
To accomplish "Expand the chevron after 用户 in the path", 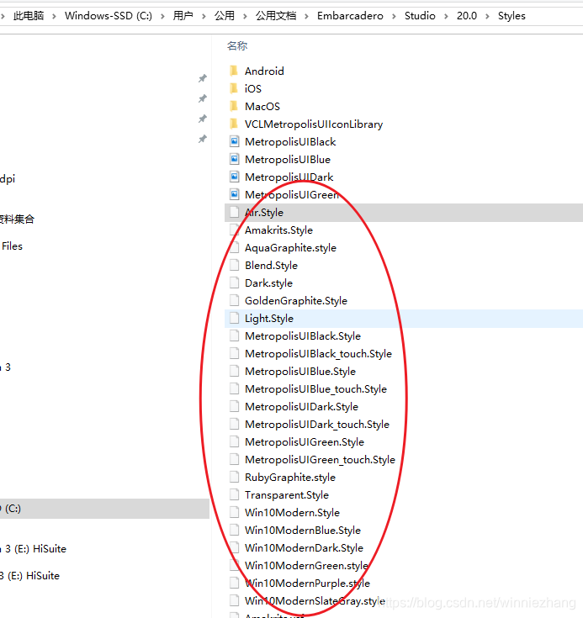I will pos(204,16).
